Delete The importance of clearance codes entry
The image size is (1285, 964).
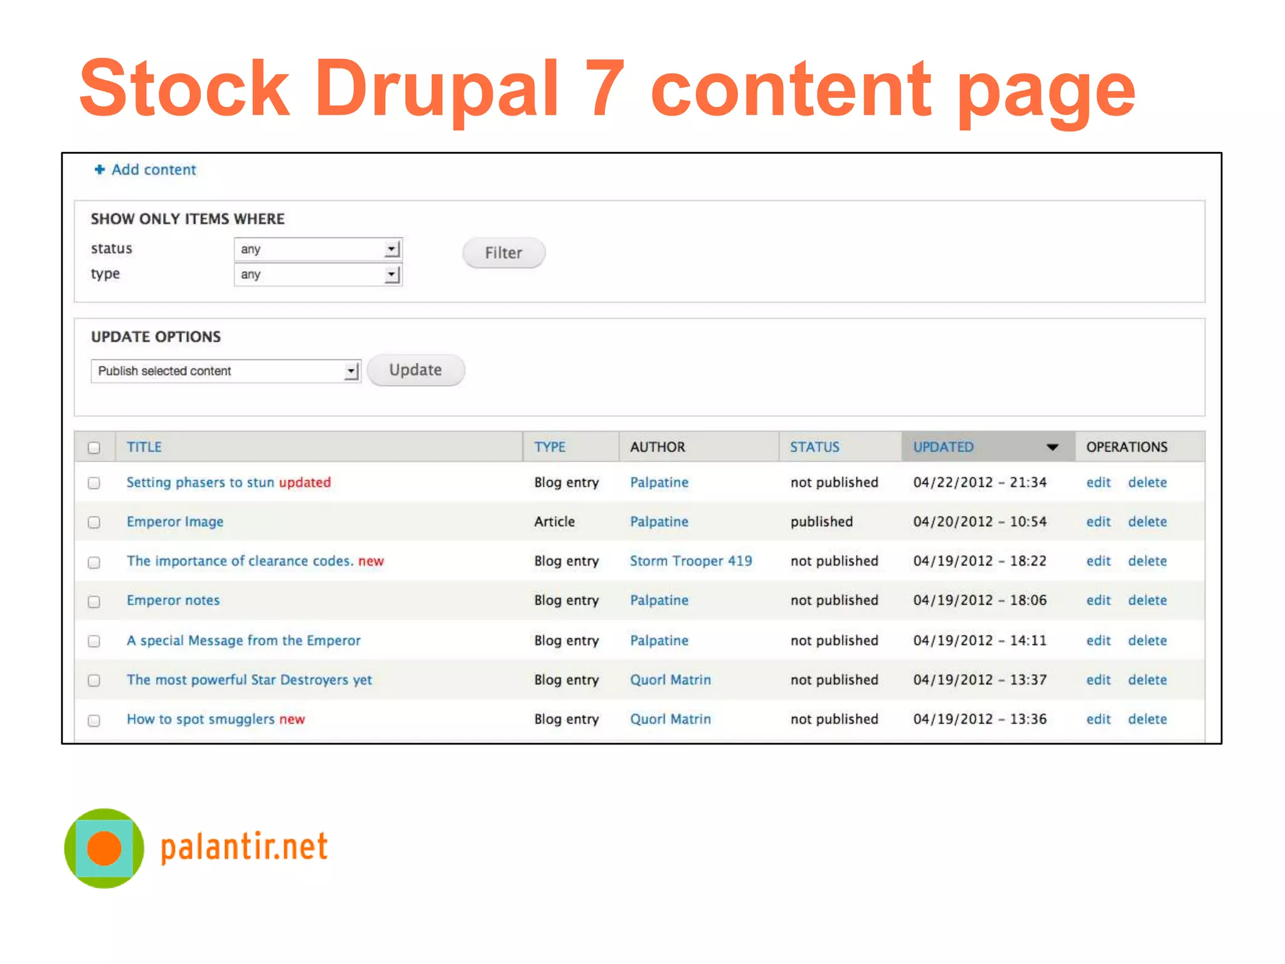pyautogui.click(x=1147, y=560)
